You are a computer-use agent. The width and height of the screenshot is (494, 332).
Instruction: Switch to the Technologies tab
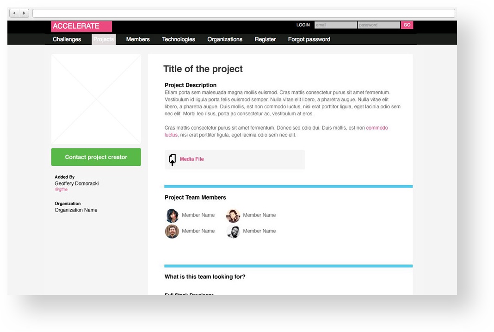(179, 39)
